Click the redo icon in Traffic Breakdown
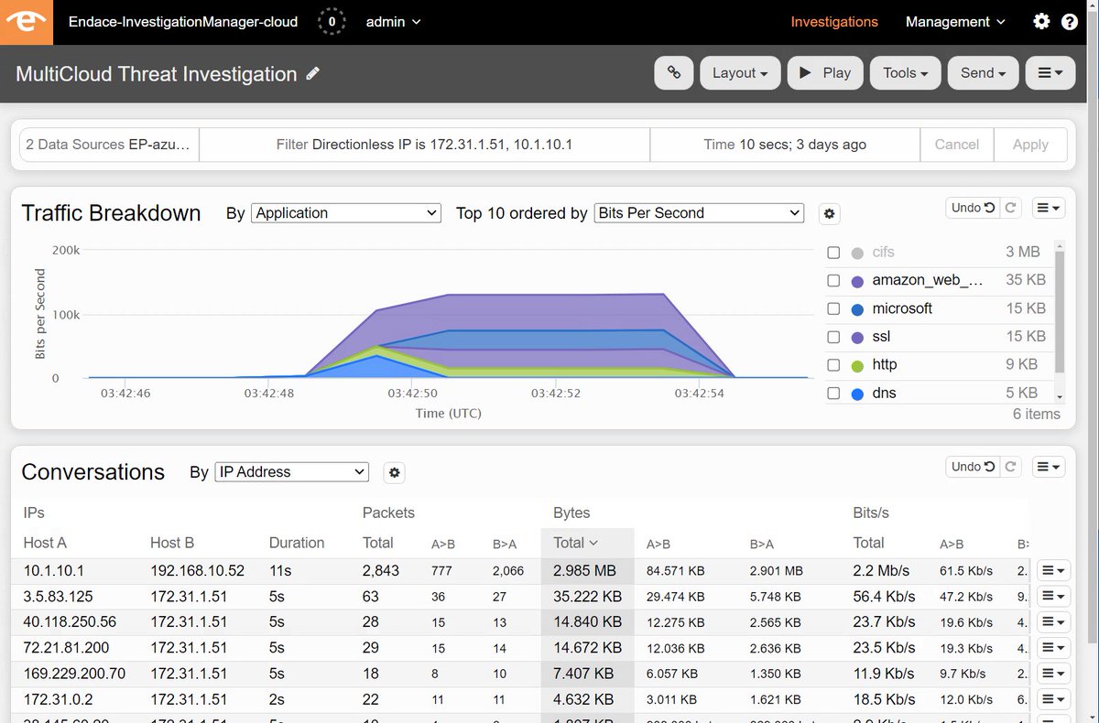The image size is (1099, 723). click(1010, 208)
